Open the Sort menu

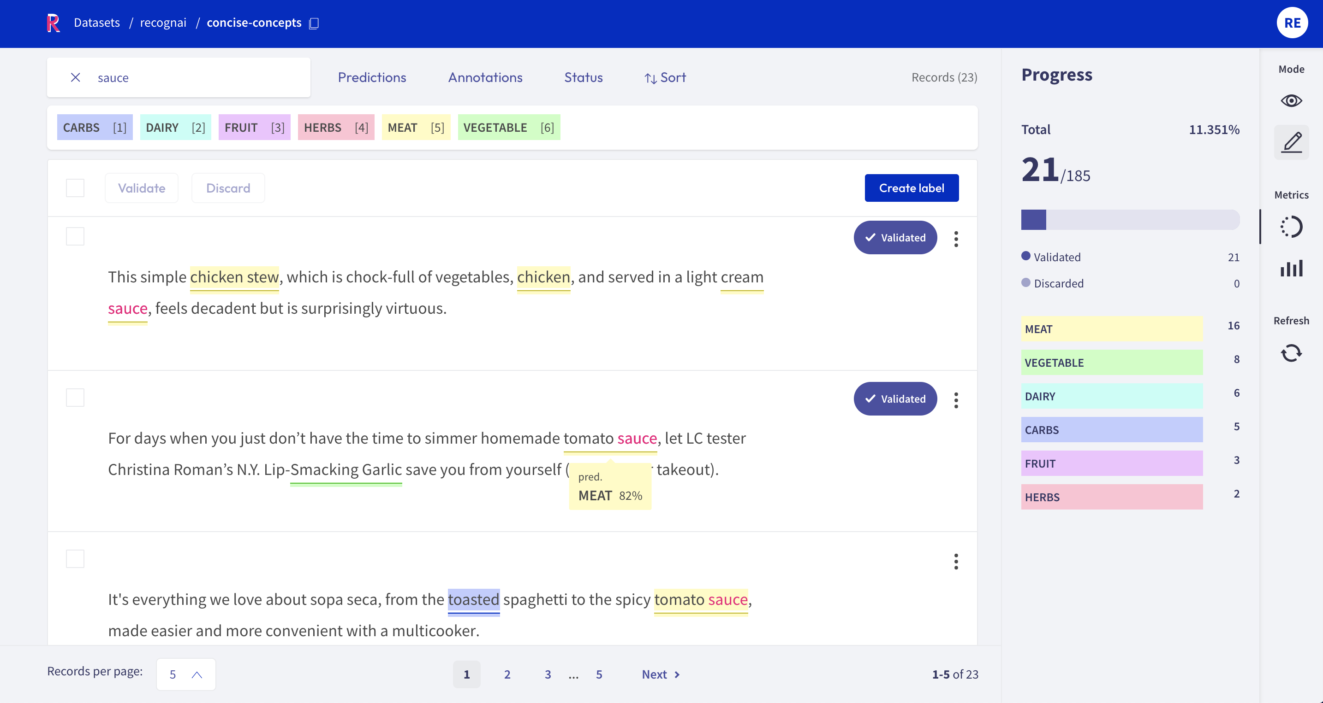coord(665,77)
